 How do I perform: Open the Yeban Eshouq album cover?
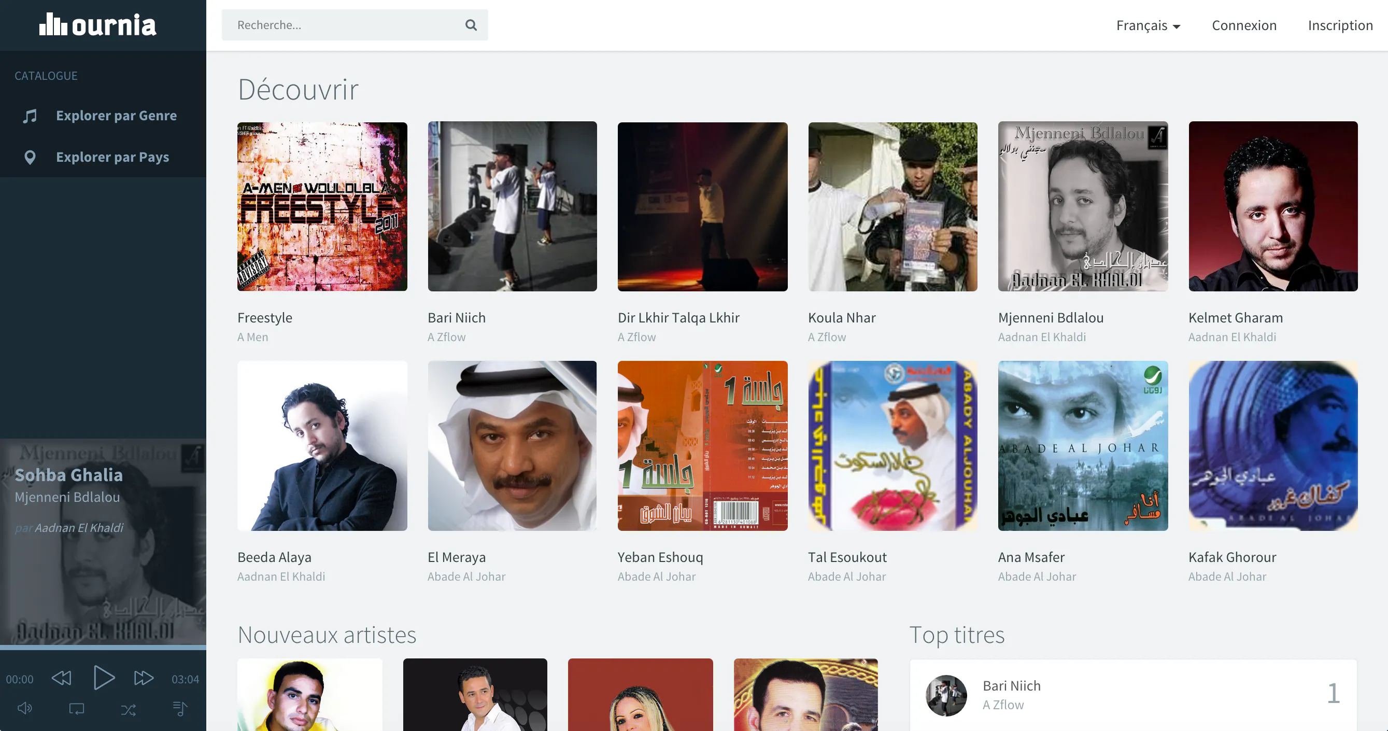(703, 446)
